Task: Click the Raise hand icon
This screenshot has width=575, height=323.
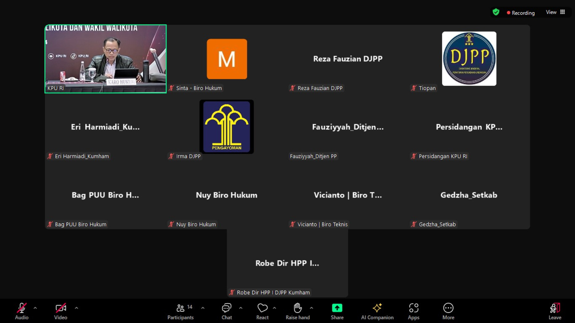Action: 298,308
